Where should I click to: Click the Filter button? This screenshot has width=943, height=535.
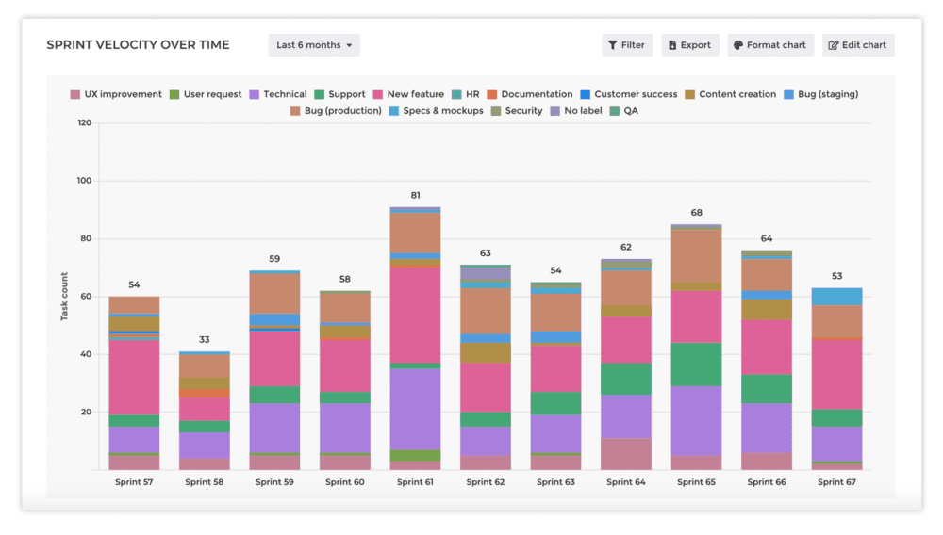[x=627, y=45]
